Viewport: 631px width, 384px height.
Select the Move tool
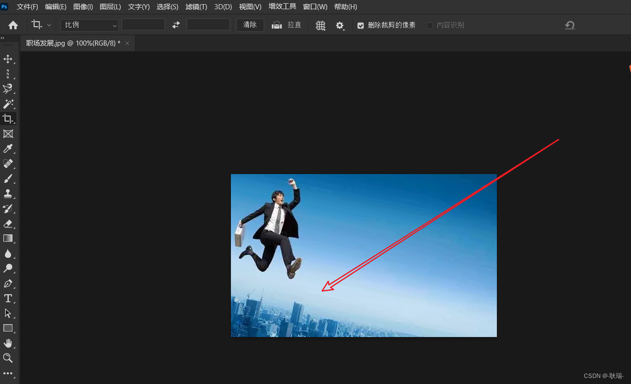8,59
